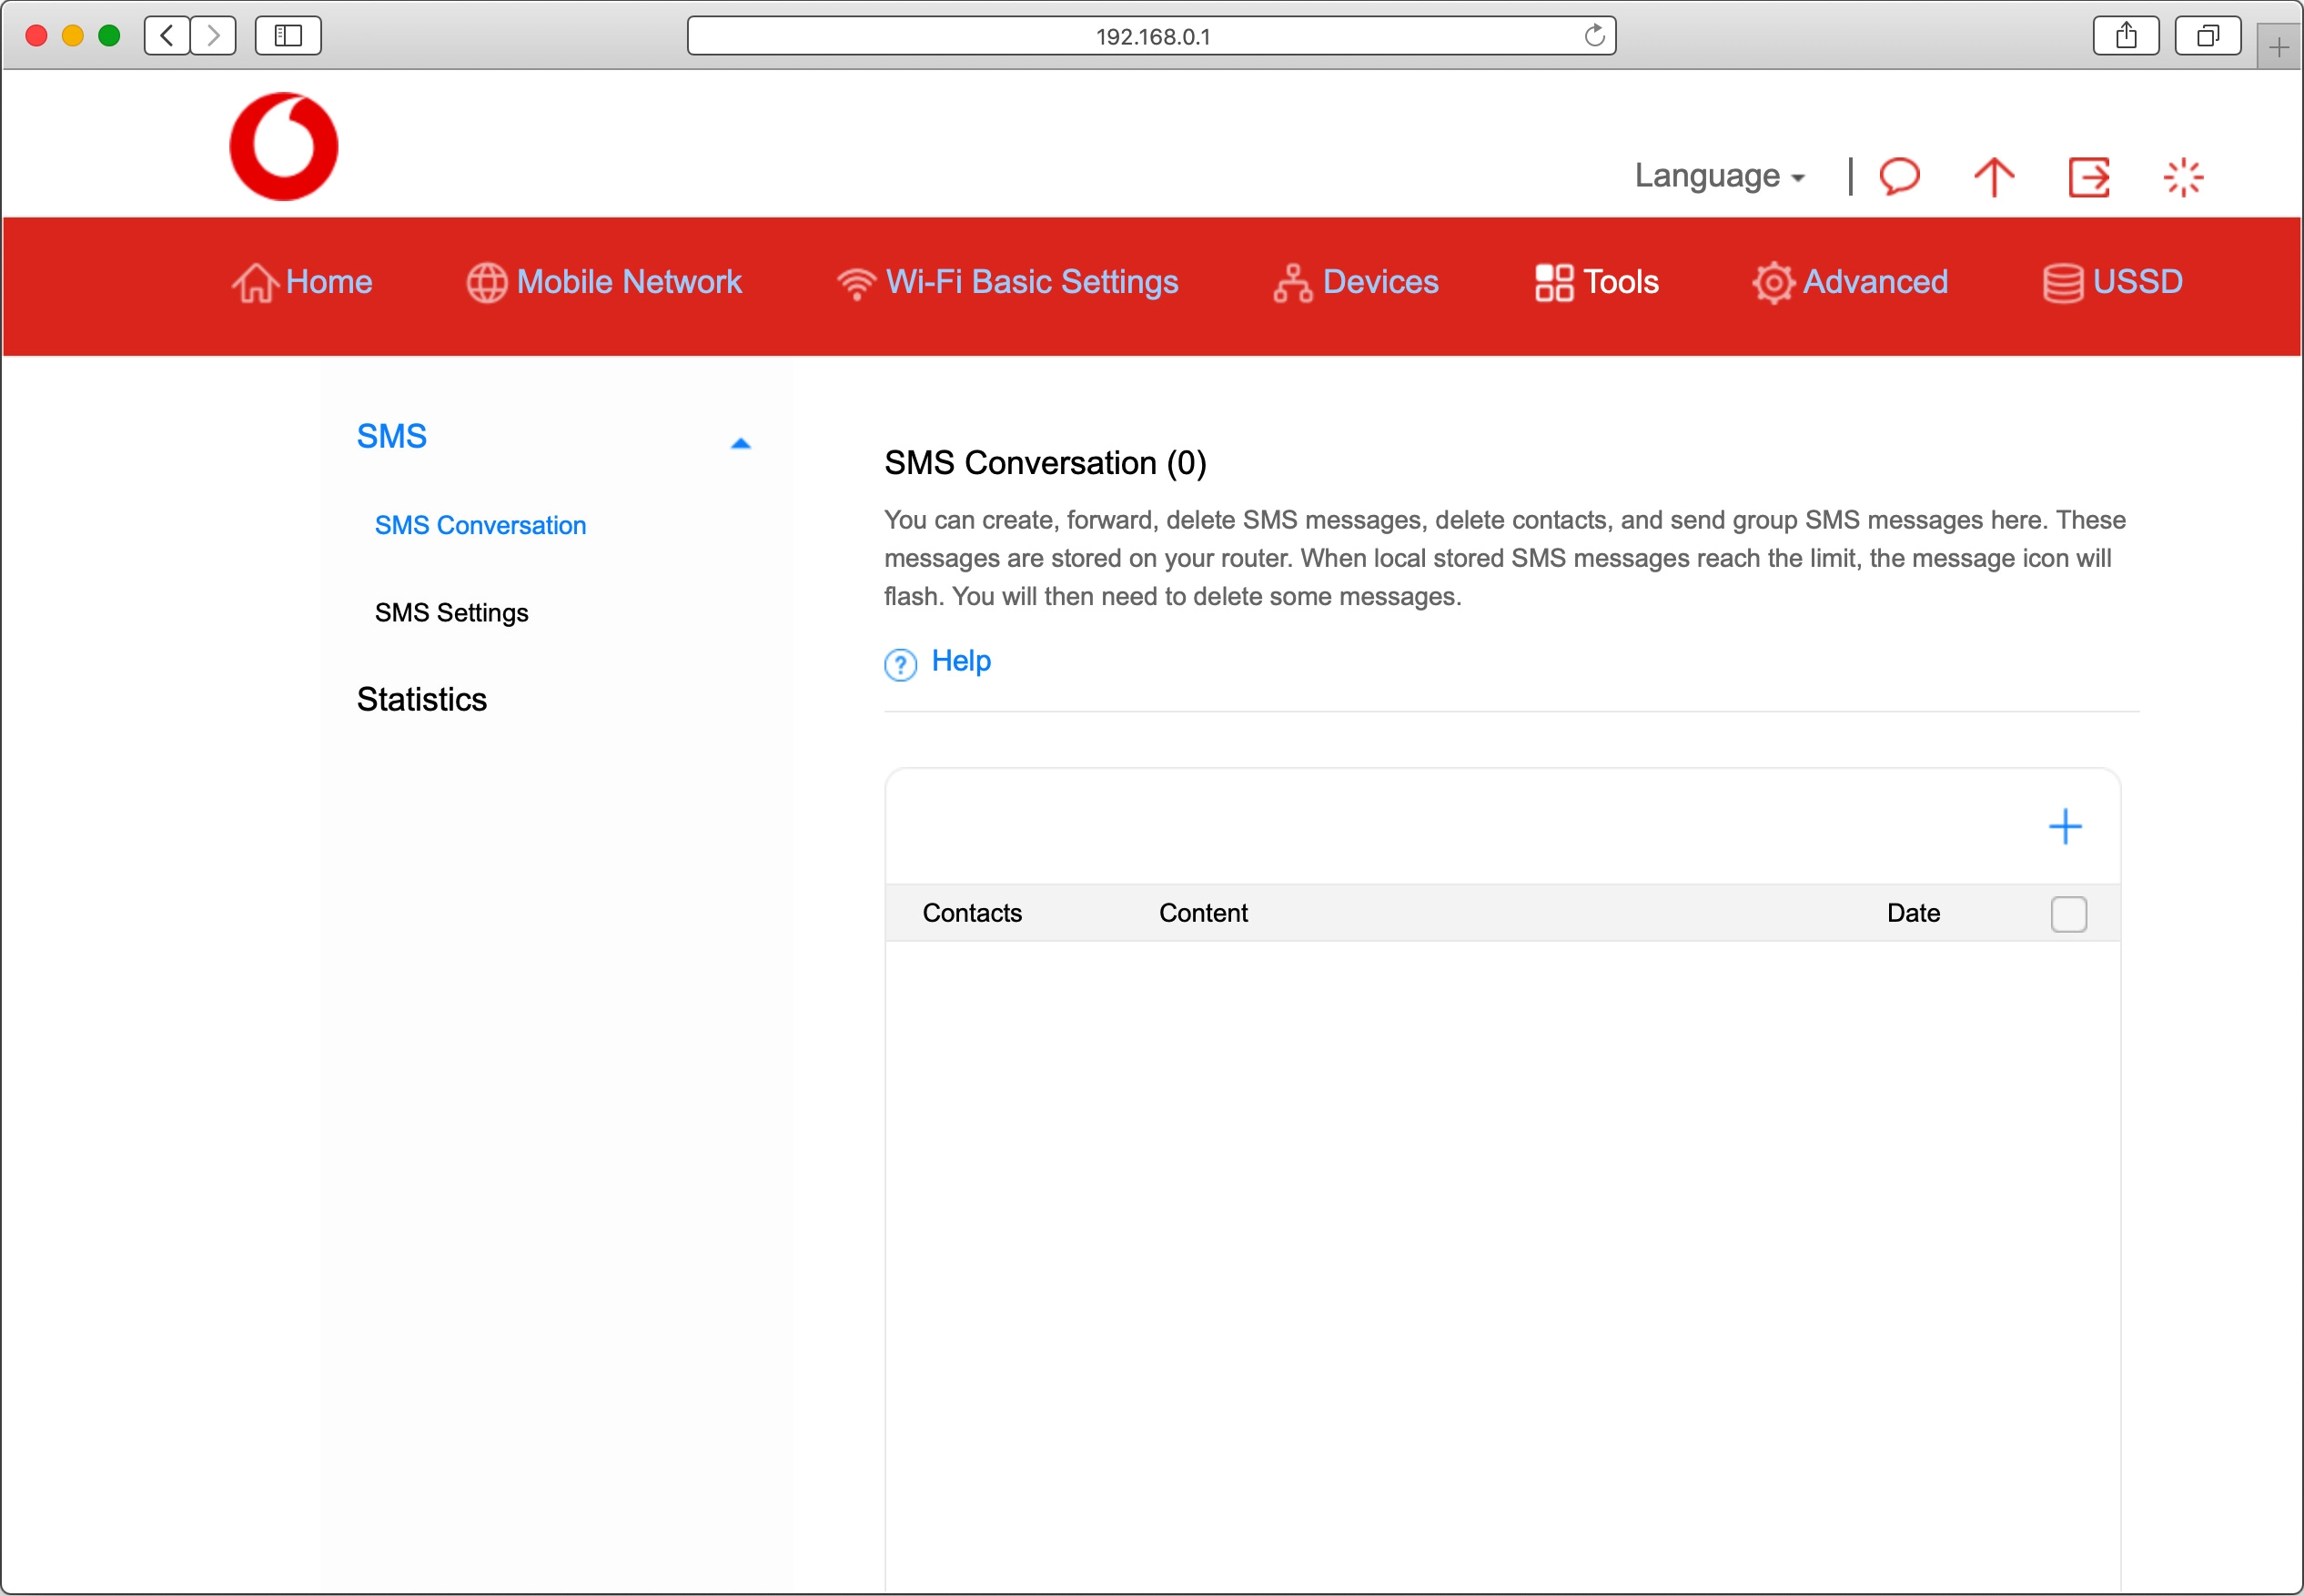Click the Vodafone logo
This screenshot has height=1596, width=2304.
(283, 147)
